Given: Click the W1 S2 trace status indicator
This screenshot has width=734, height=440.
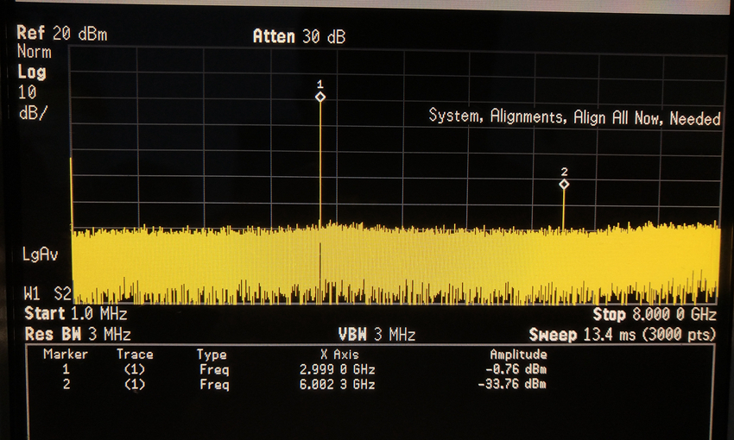Looking at the screenshot, I should [x=43, y=293].
